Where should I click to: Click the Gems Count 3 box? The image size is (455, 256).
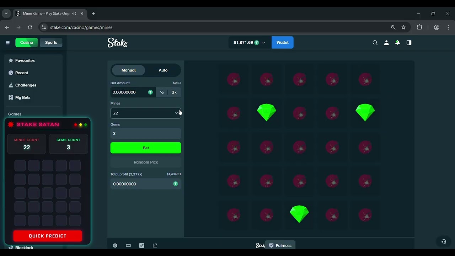pos(68,144)
